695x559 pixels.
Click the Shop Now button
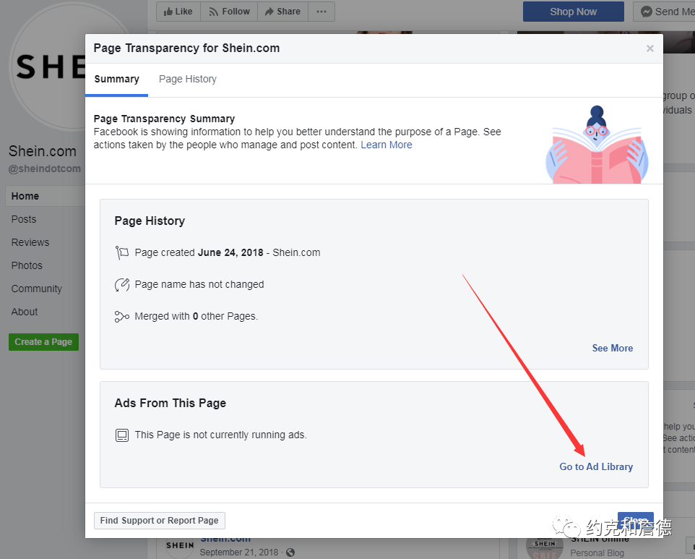pos(573,12)
